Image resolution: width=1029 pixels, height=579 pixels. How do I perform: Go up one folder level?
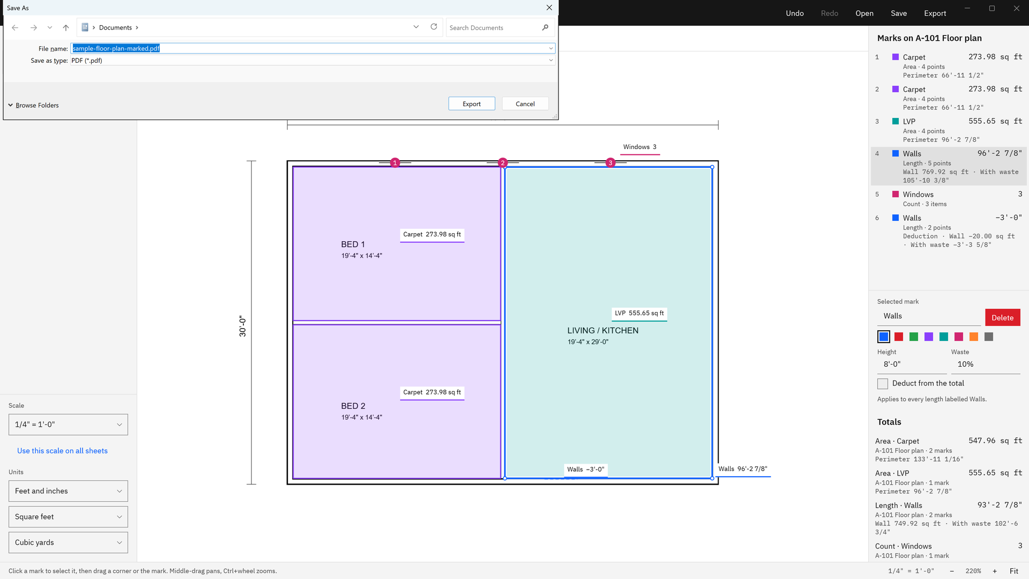click(x=66, y=27)
